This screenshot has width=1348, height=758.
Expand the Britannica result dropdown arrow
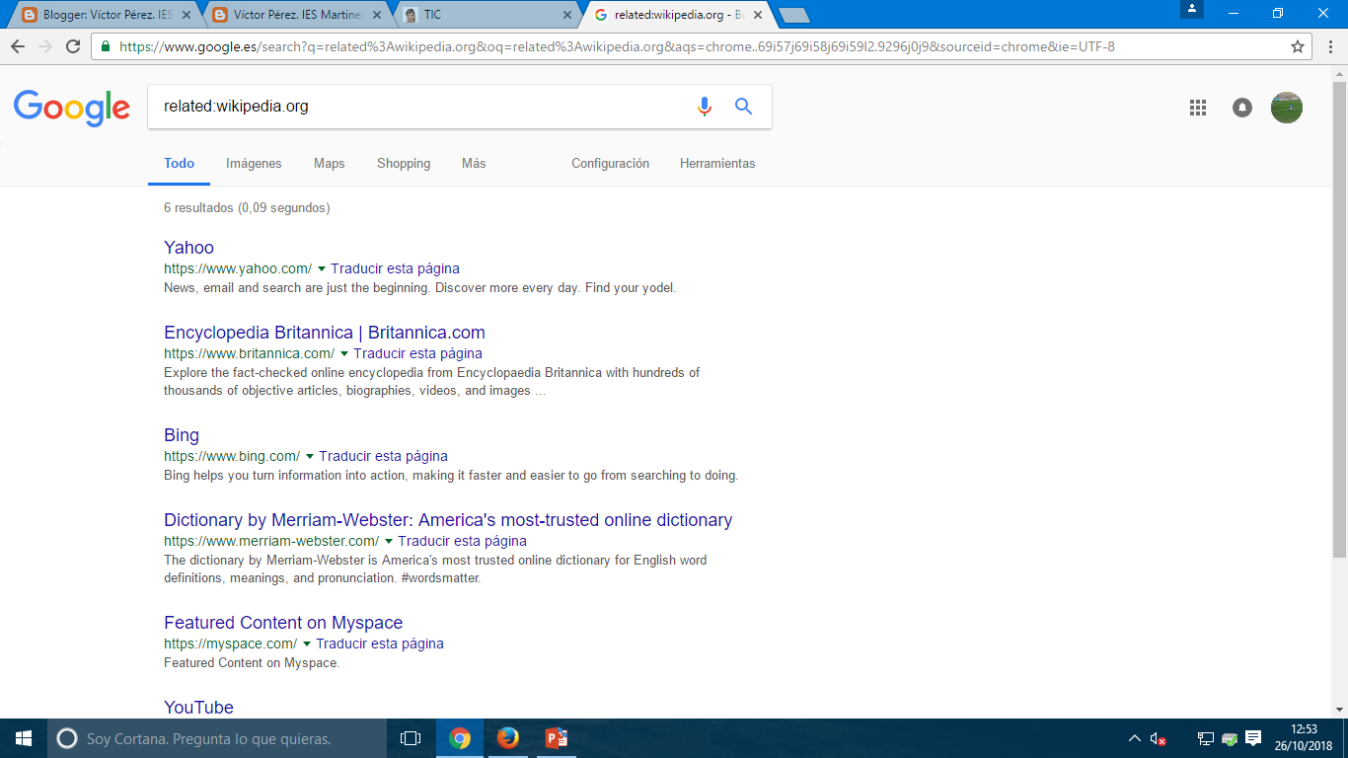[344, 353]
